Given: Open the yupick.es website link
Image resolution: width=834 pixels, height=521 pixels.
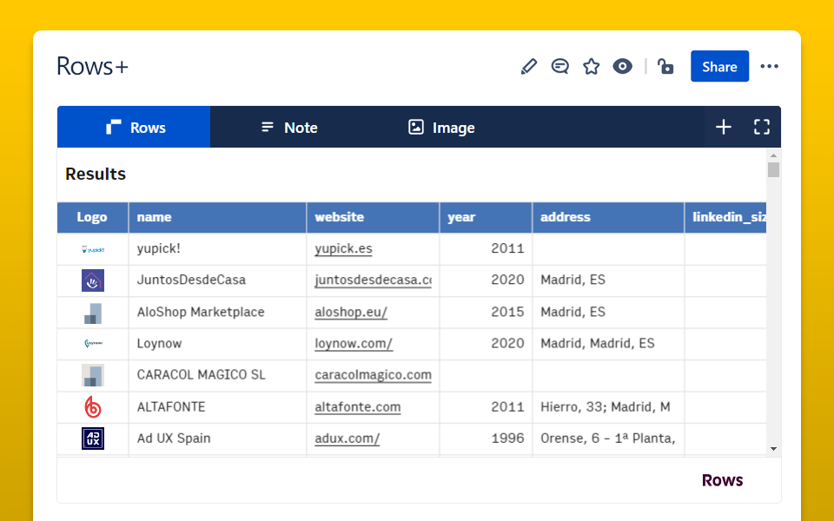Looking at the screenshot, I should click(x=342, y=248).
